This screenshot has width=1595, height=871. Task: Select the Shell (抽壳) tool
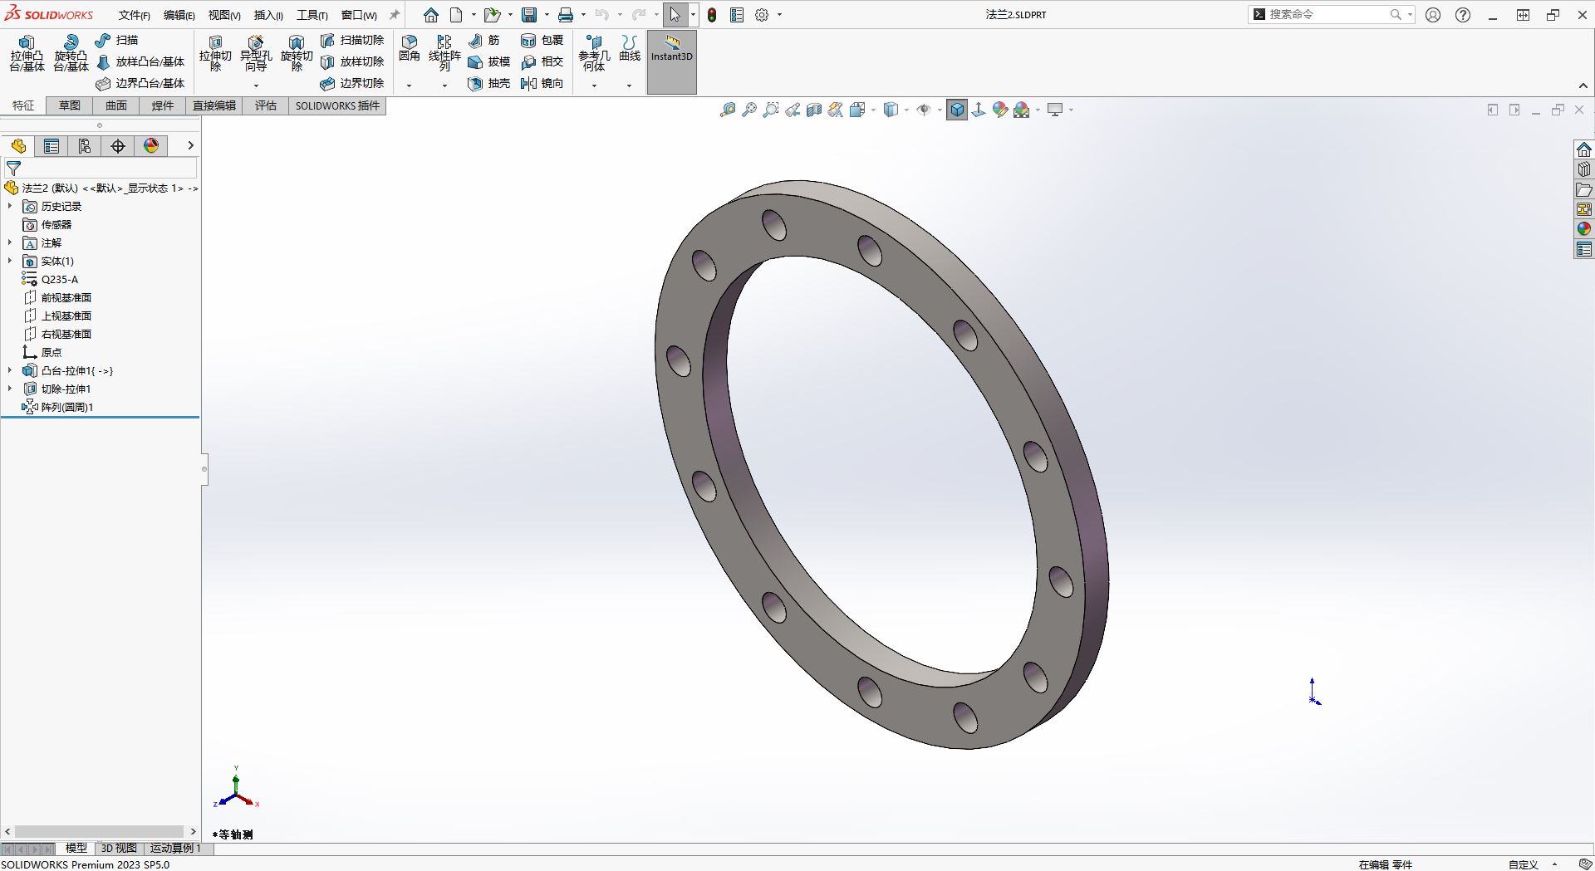pos(489,83)
